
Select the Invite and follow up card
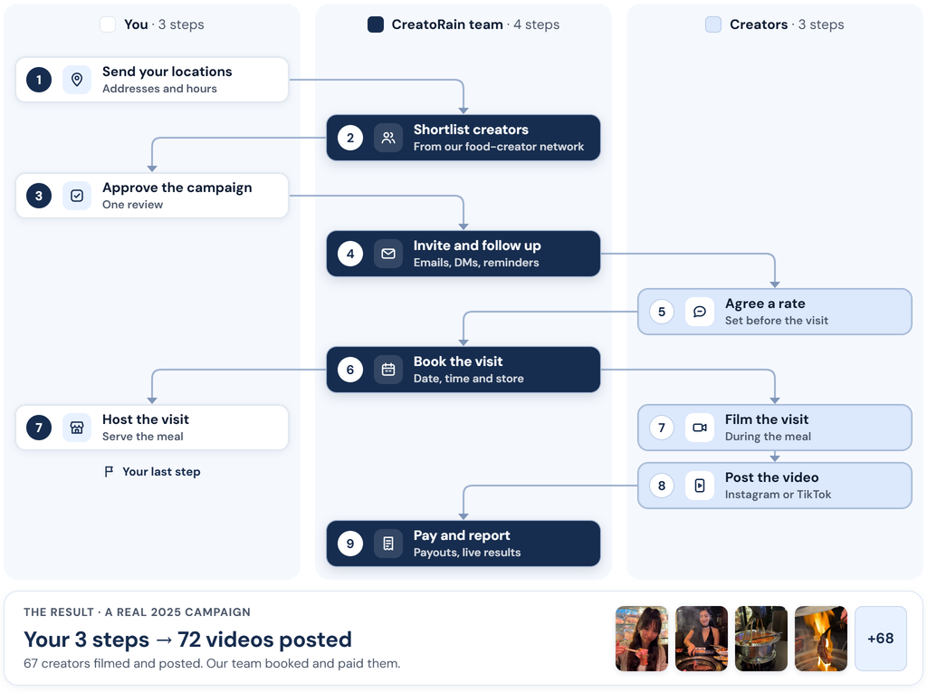(x=463, y=254)
